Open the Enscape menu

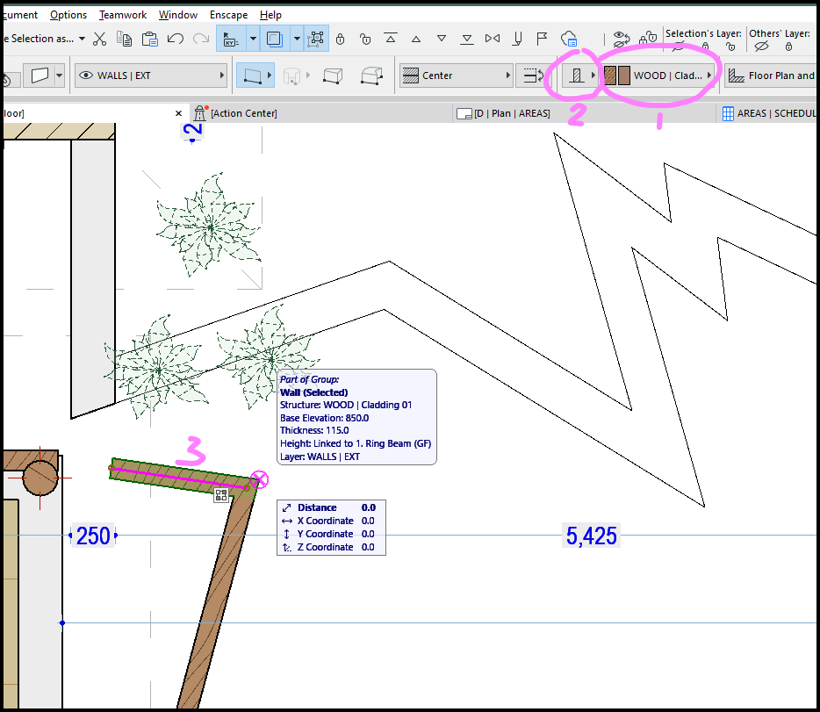228,14
